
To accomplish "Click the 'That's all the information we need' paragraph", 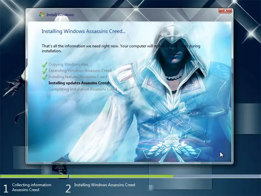I will (121, 48).
